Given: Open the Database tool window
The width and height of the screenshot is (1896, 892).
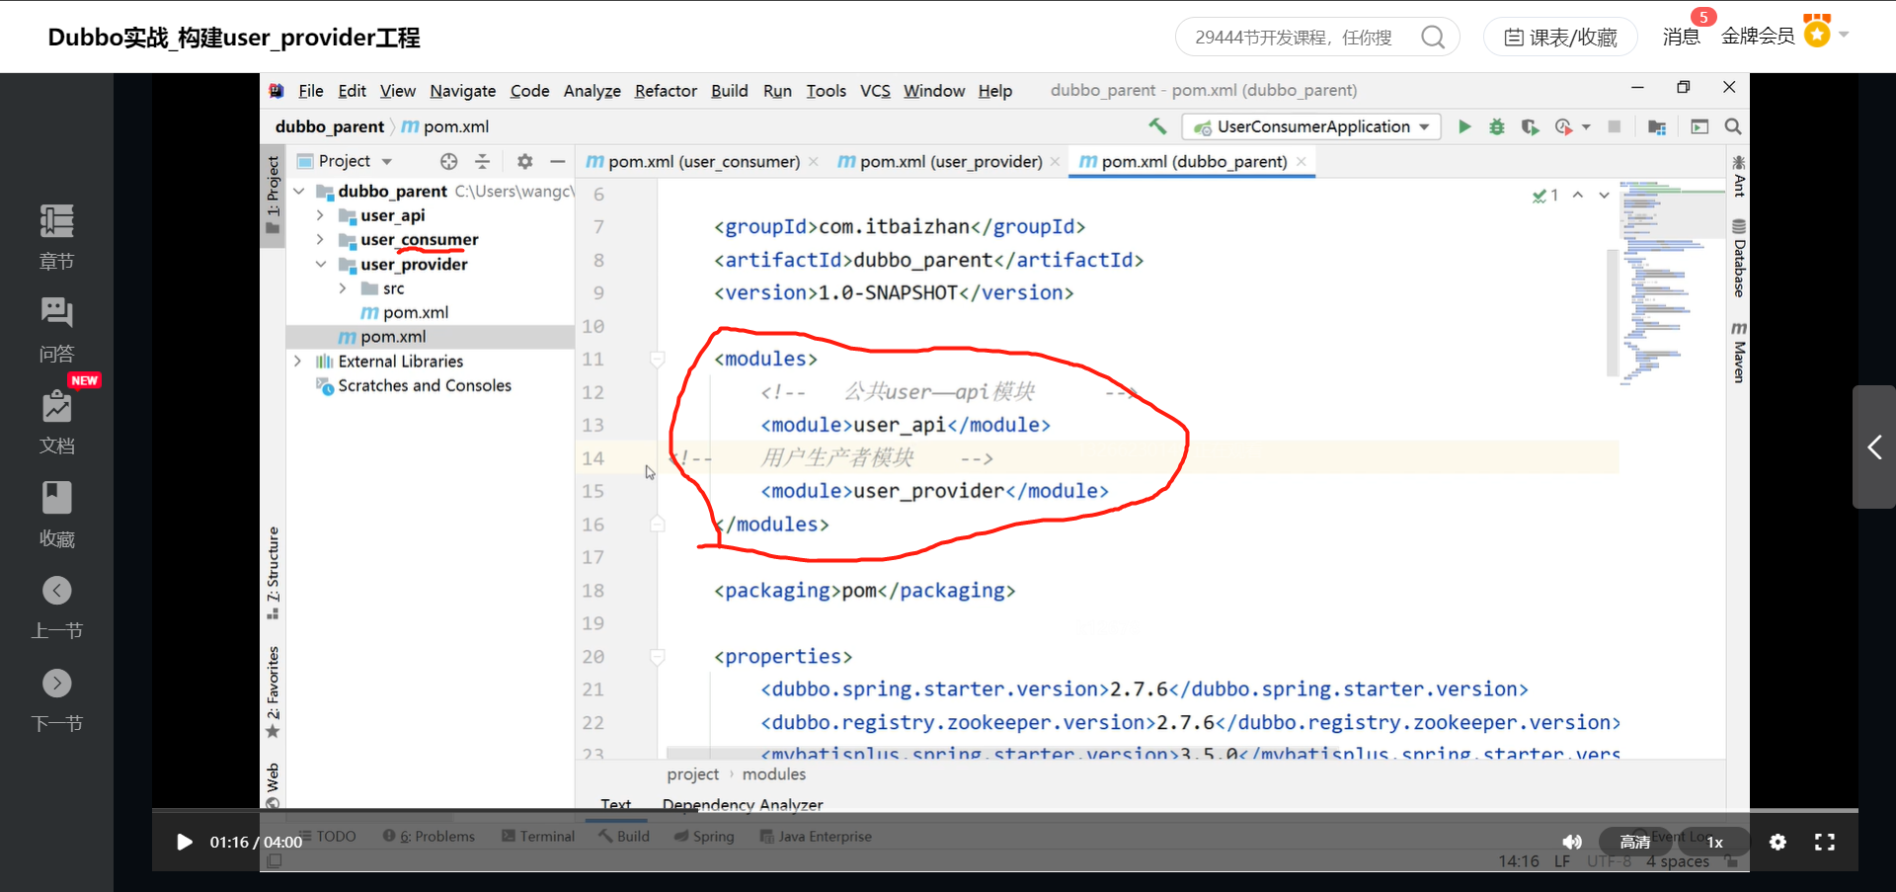Looking at the screenshot, I should point(1738,259).
